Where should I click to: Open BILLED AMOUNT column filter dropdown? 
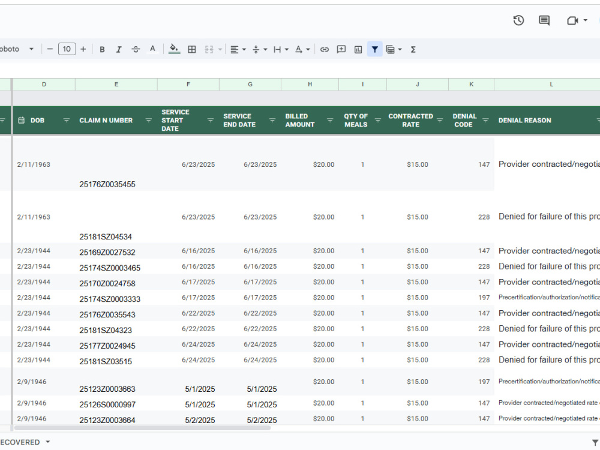330,120
